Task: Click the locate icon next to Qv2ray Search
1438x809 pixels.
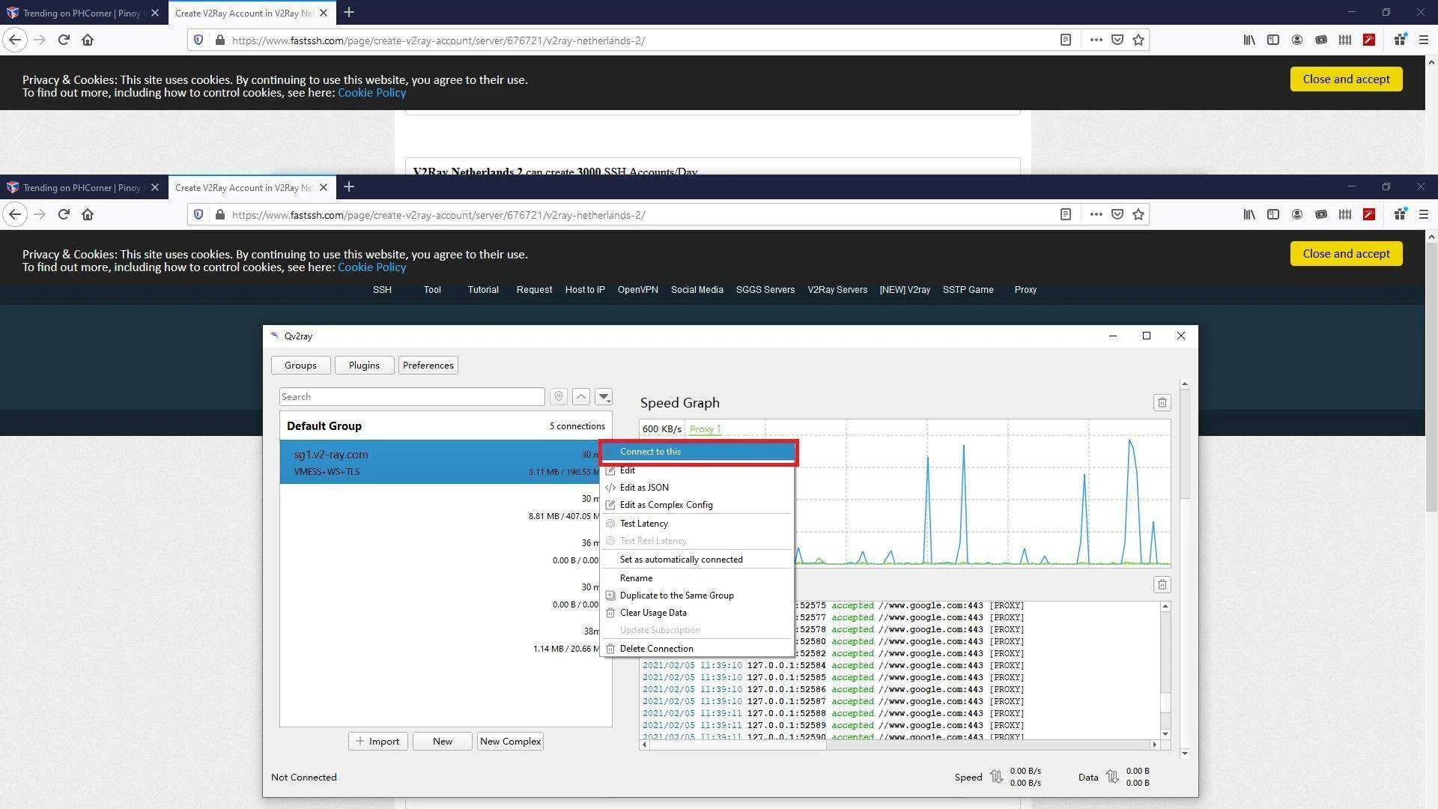Action: coord(558,397)
